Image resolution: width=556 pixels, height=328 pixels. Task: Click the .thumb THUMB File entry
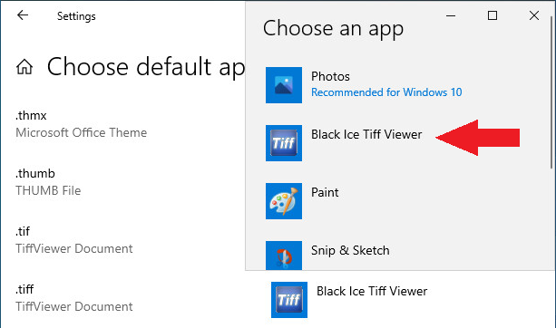click(x=48, y=182)
